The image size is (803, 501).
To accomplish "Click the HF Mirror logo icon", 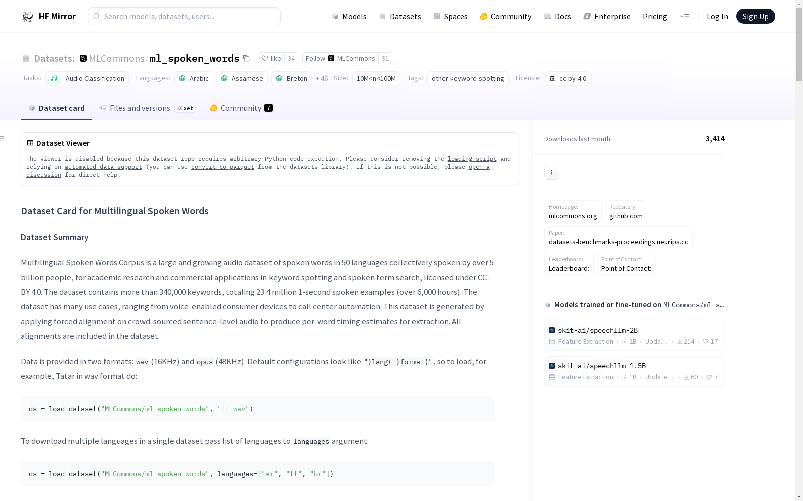I will pos(28,17).
